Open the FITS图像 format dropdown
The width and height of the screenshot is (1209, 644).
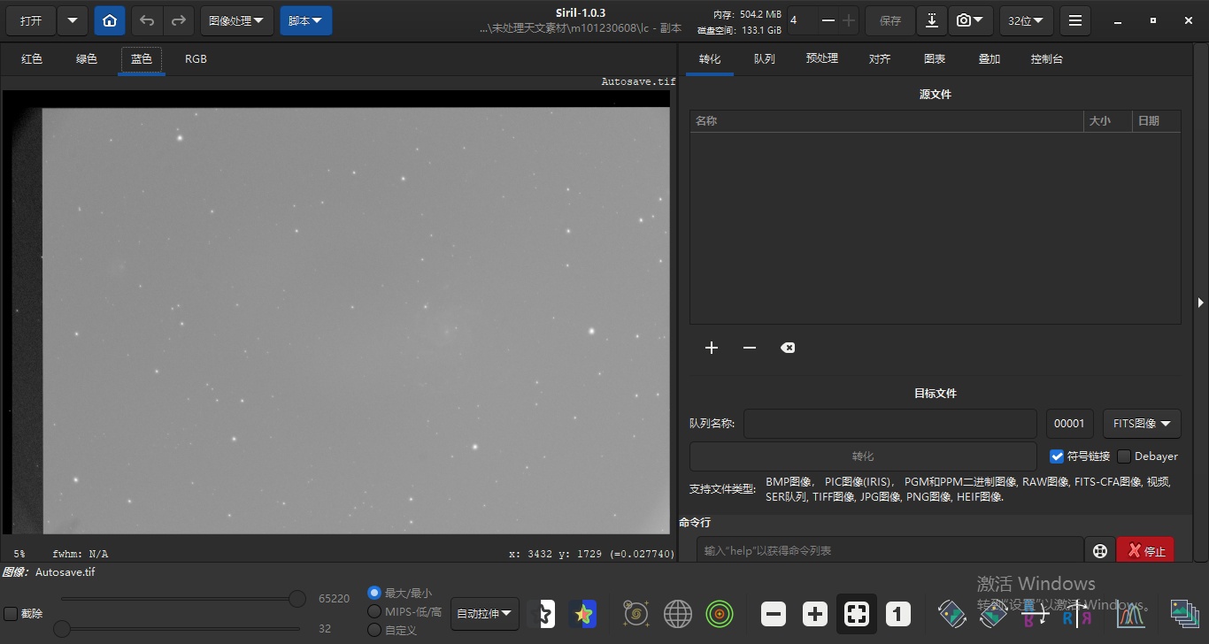click(x=1142, y=424)
